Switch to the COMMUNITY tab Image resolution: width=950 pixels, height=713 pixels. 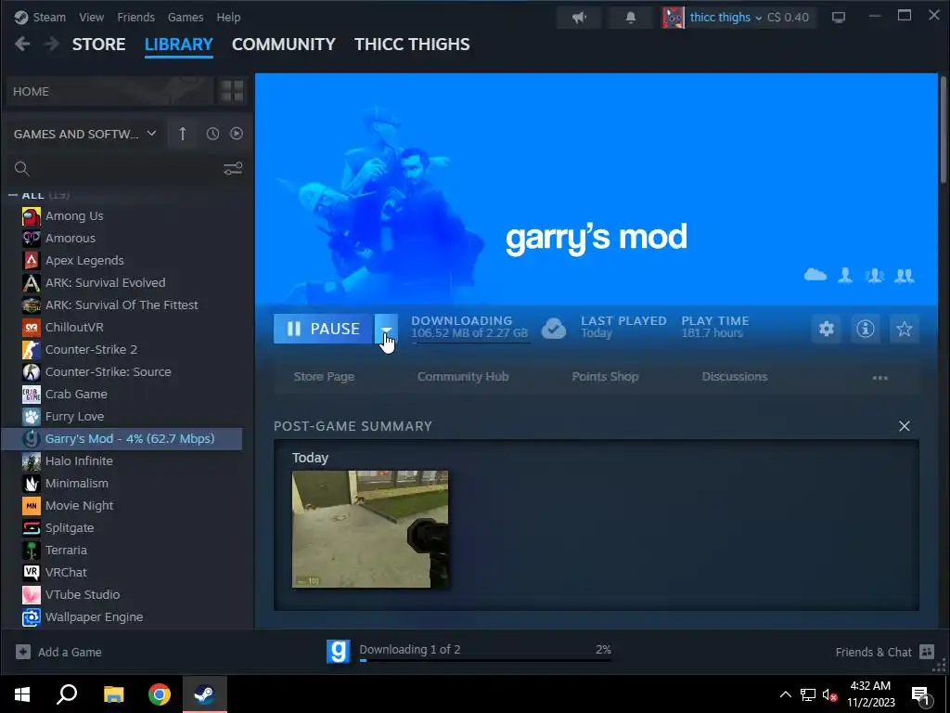(x=284, y=45)
